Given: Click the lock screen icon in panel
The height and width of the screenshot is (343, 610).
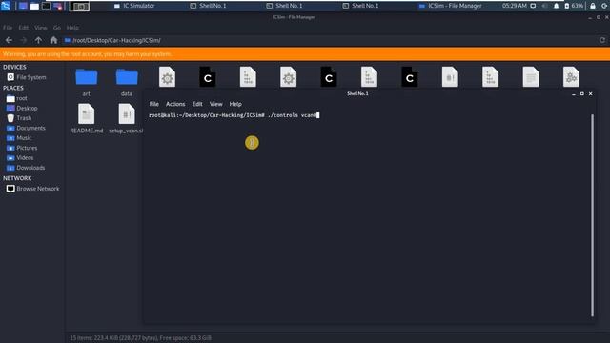Looking at the screenshot, I should [x=593, y=6].
